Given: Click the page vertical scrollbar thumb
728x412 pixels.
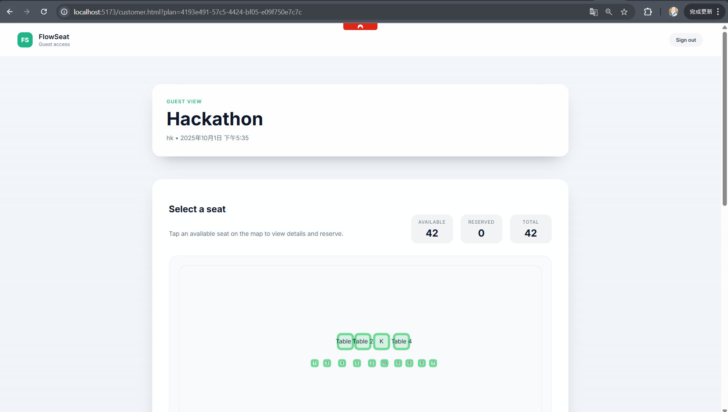Looking at the screenshot, I should [725, 118].
